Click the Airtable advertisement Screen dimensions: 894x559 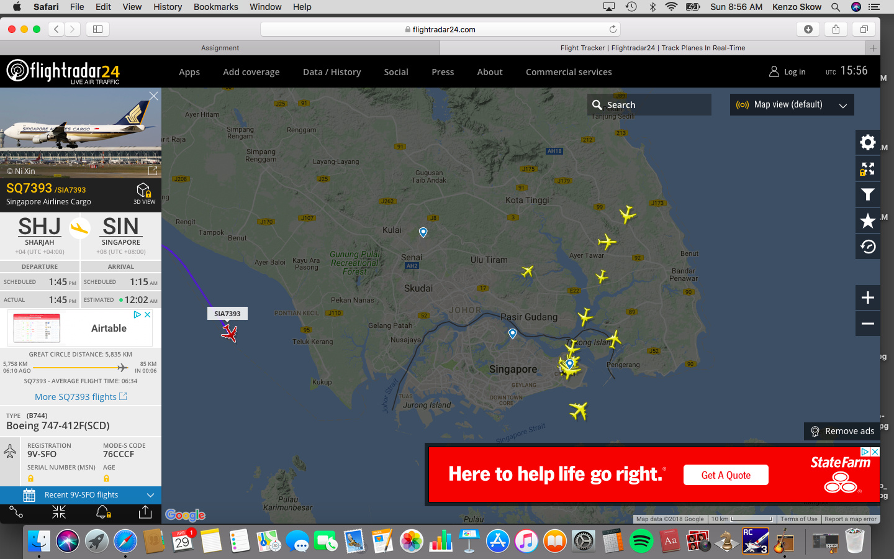click(81, 329)
